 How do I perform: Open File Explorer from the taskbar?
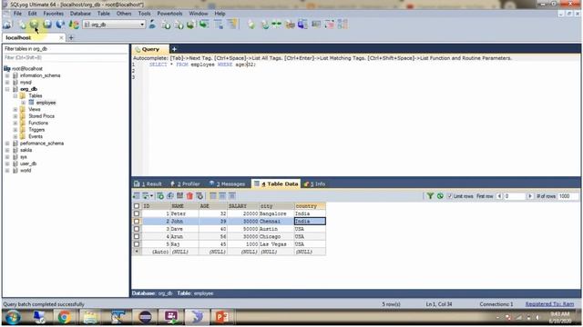click(90, 317)
